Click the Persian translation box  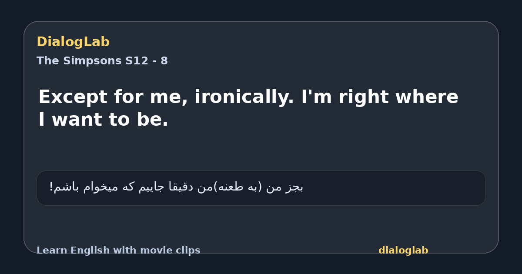[x=261, y=188]
